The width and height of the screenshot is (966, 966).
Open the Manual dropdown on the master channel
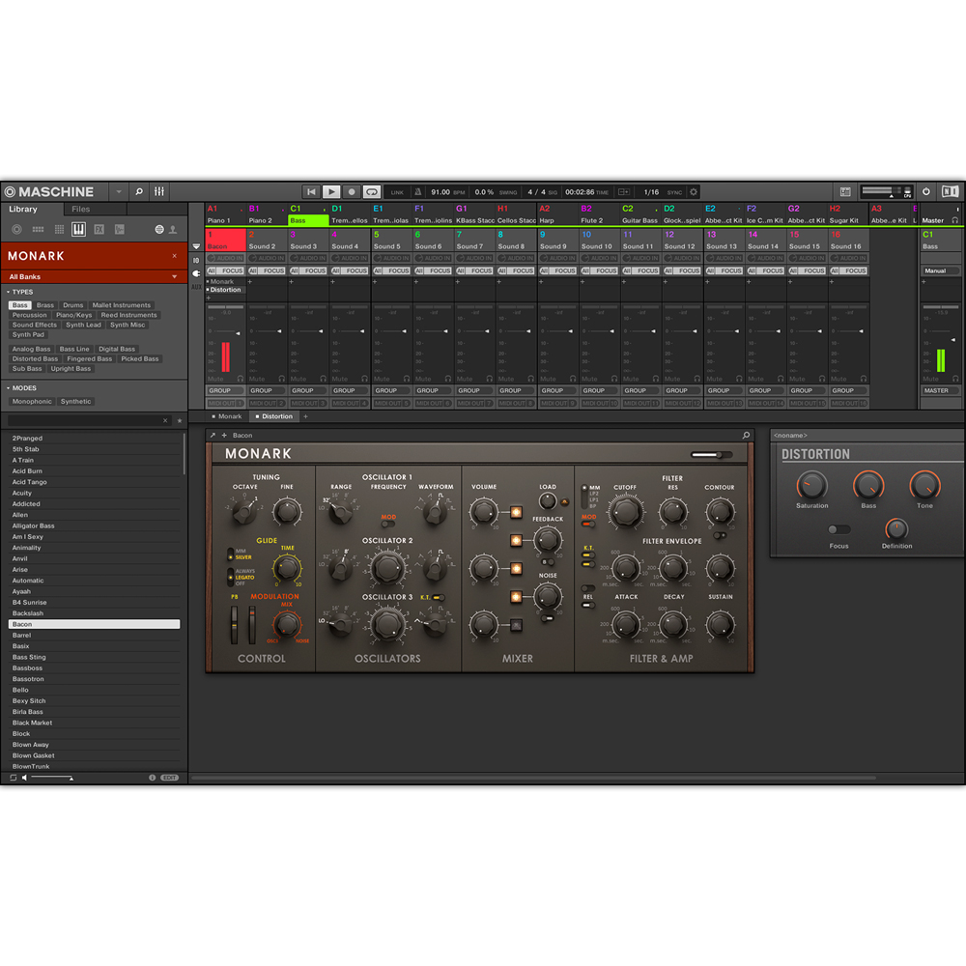point(941,270)
